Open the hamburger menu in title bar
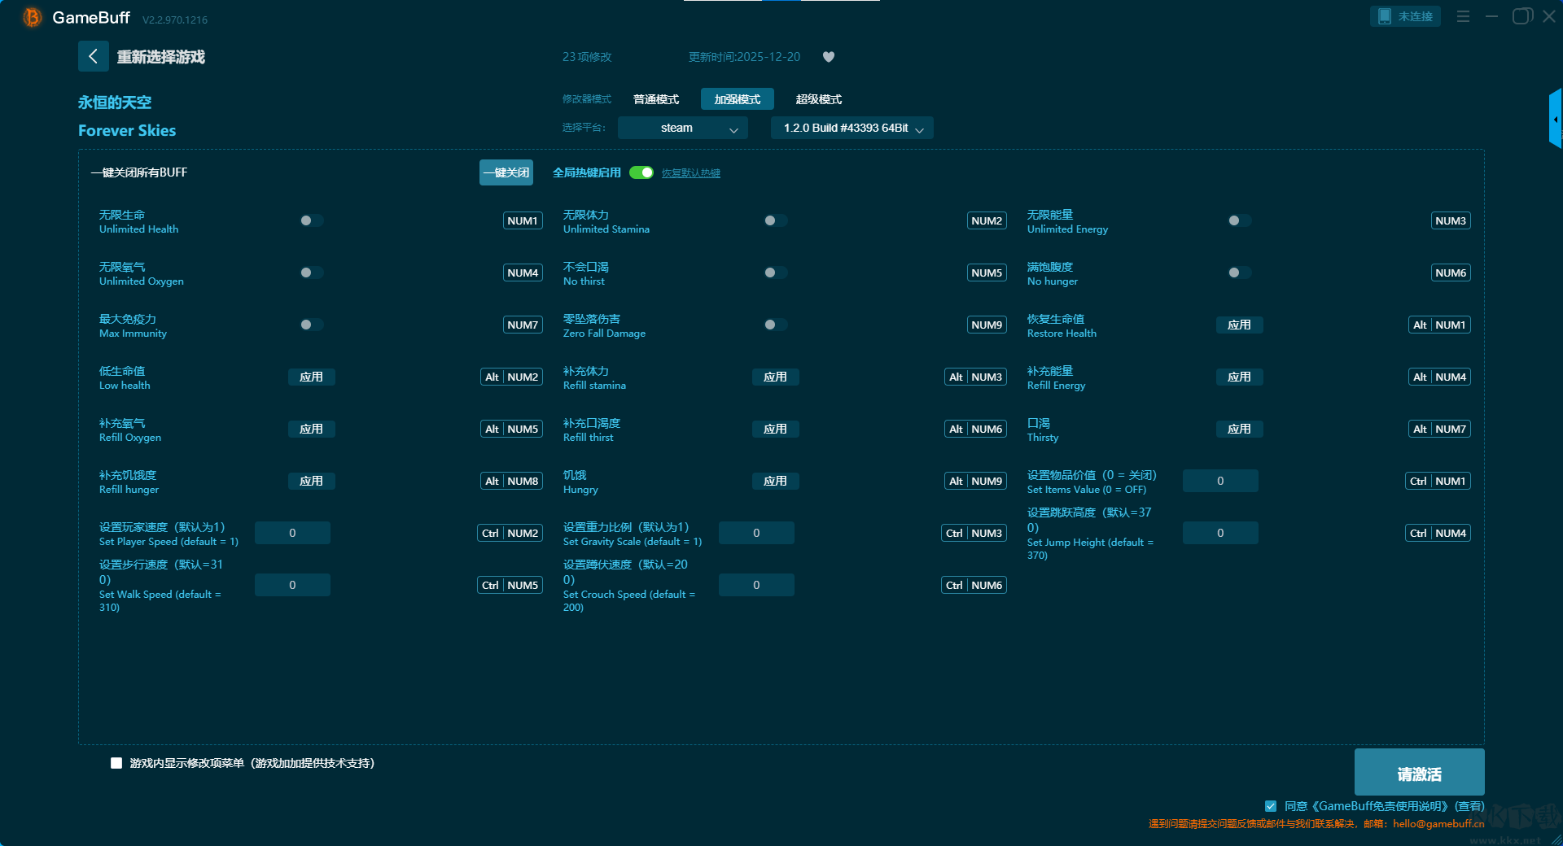 click(x=1463, y=16)
